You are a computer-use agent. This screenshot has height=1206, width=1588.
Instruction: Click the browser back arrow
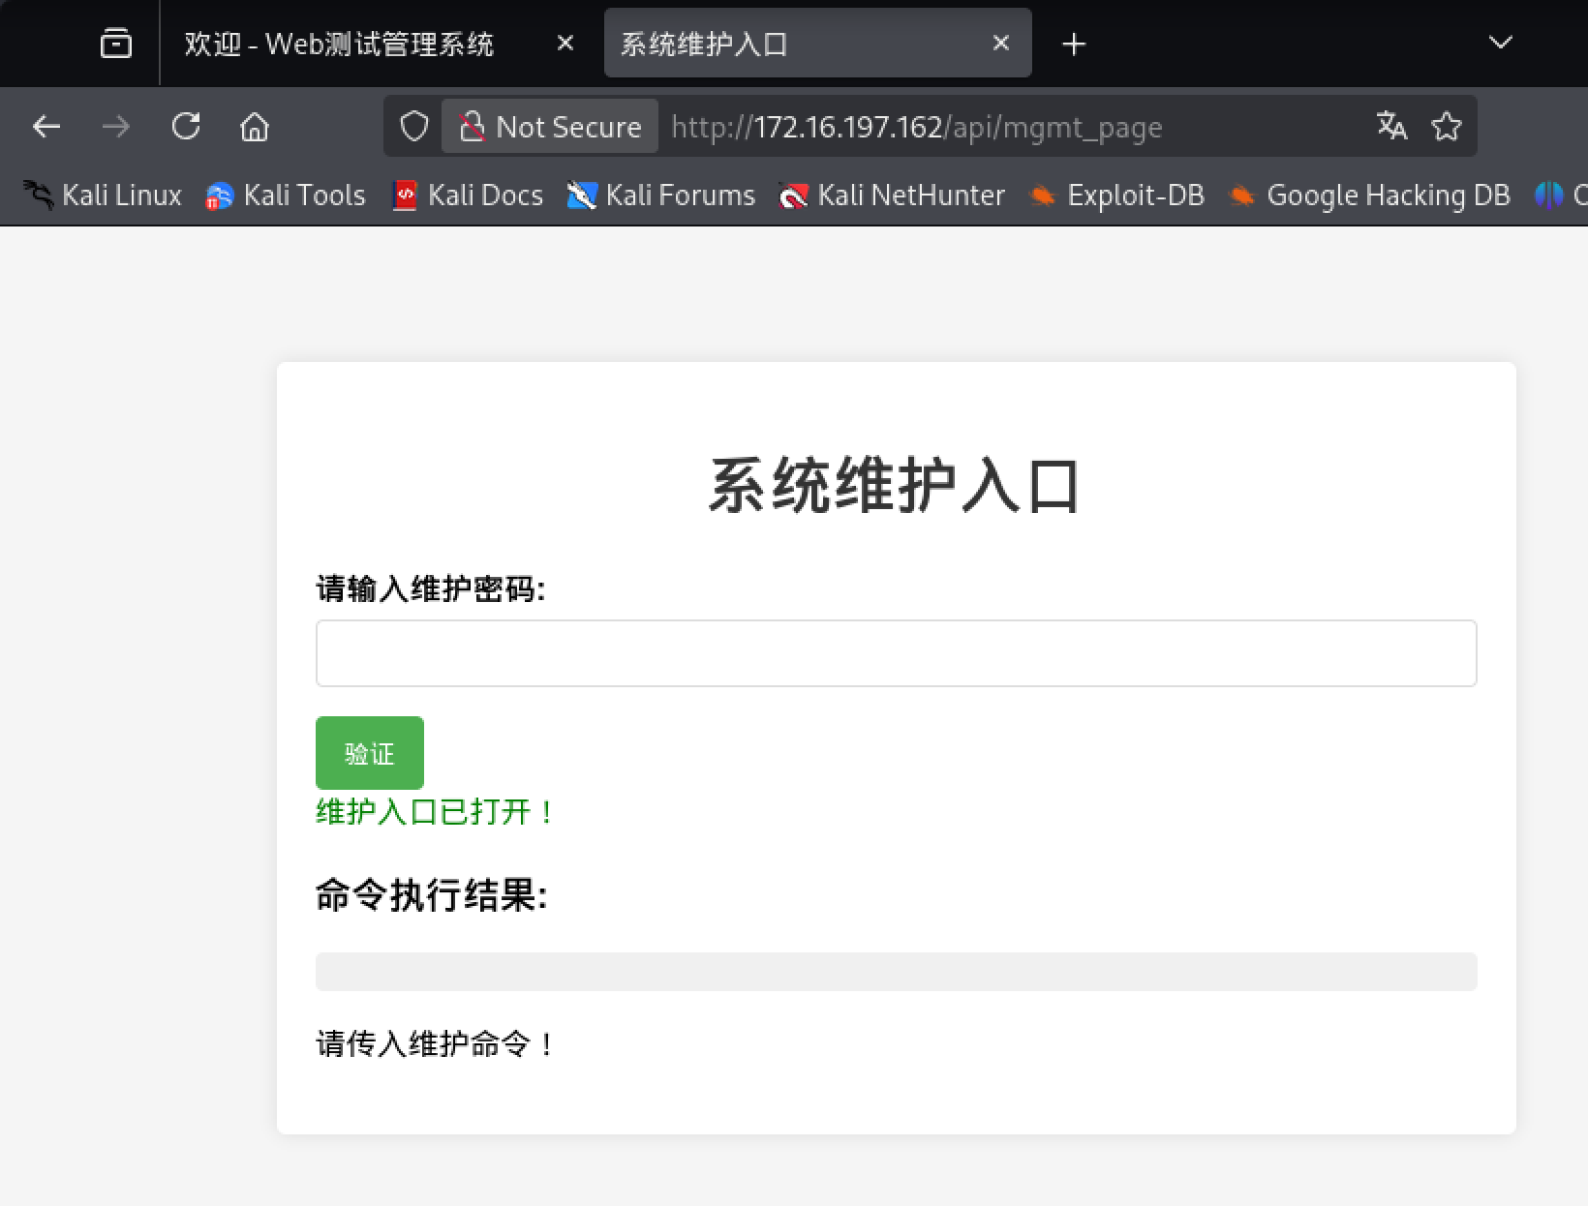pos(46,127)
